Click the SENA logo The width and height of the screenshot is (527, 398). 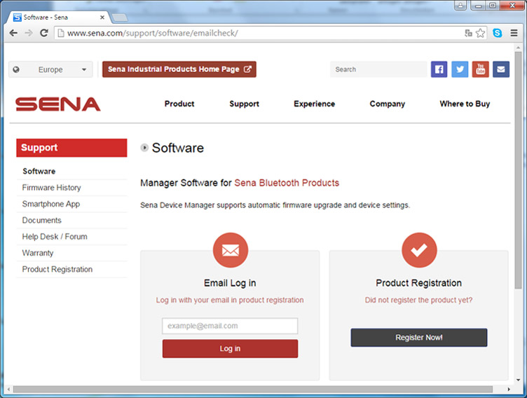point(57,104)
